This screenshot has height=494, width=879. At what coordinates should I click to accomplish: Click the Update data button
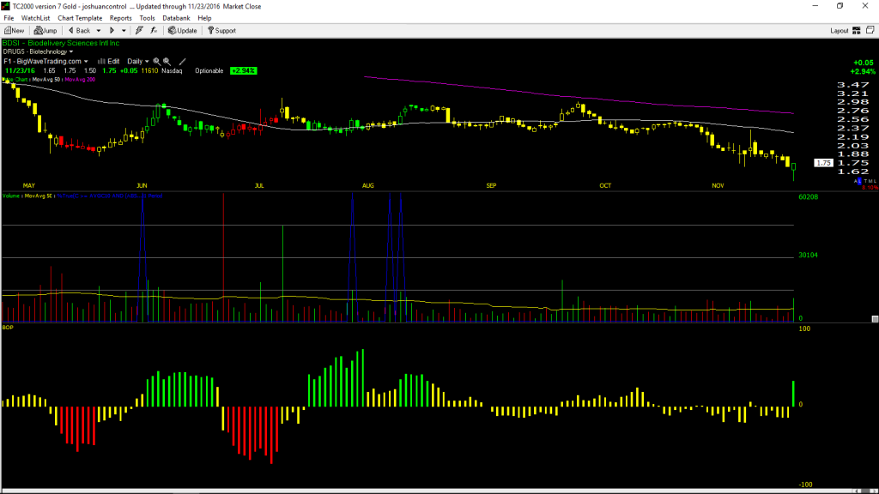pos(183,31)
